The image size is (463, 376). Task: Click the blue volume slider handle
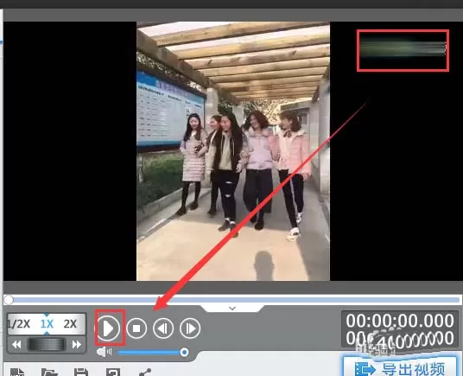[x=184, y=352]
